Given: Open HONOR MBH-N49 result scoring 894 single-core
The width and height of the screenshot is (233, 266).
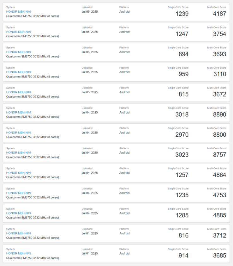Looking at the screenshot, I should click(x=19, y=52).
